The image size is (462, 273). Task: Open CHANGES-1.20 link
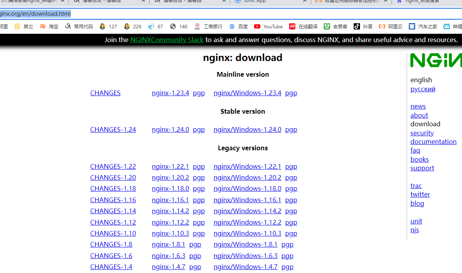(x=113, y=178)
